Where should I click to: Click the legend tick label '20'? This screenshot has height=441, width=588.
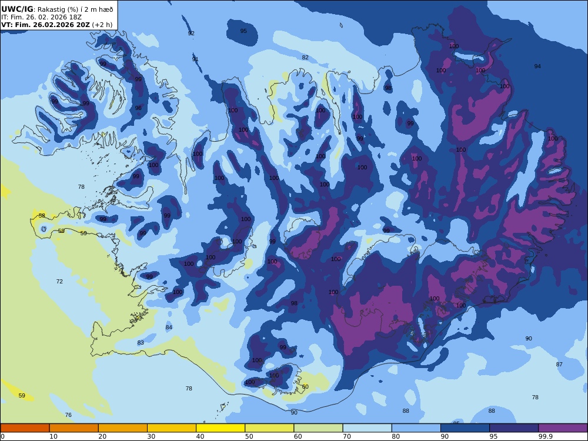[102, 436]
